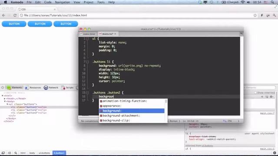Bookmark page with the star icon

255,16
